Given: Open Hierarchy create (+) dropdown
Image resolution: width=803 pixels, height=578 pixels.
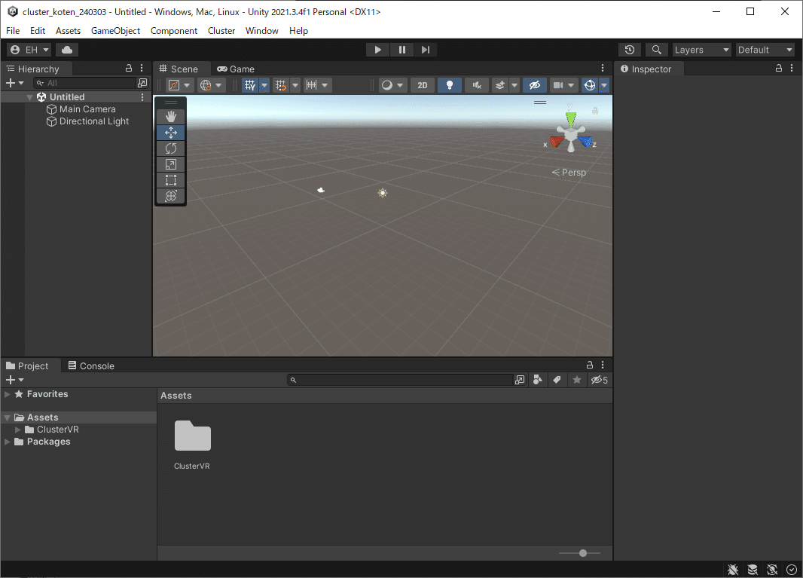Looking at the screenshot, I should [14, 82].
